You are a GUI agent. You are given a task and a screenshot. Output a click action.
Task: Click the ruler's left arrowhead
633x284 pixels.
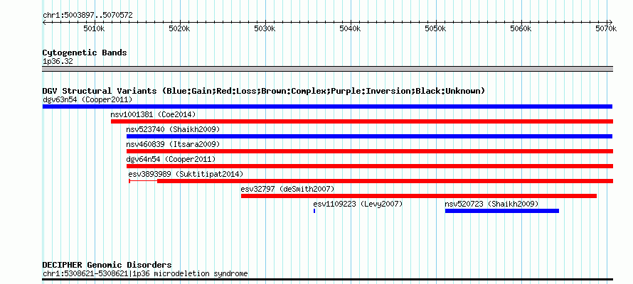click(x=44, y=22)
